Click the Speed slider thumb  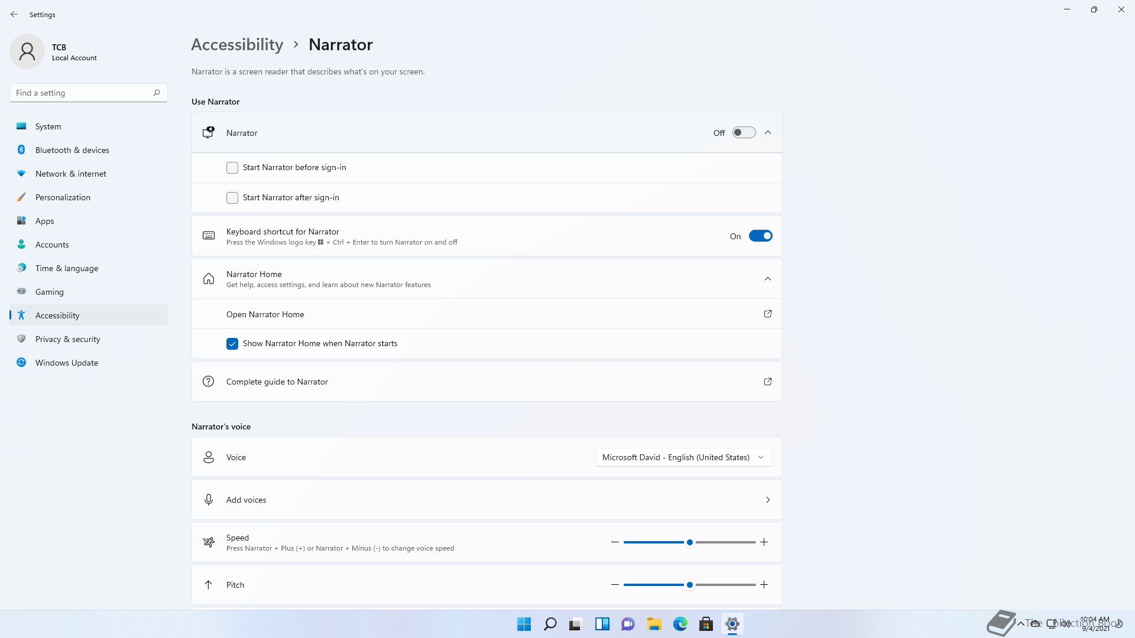(690, 542)
